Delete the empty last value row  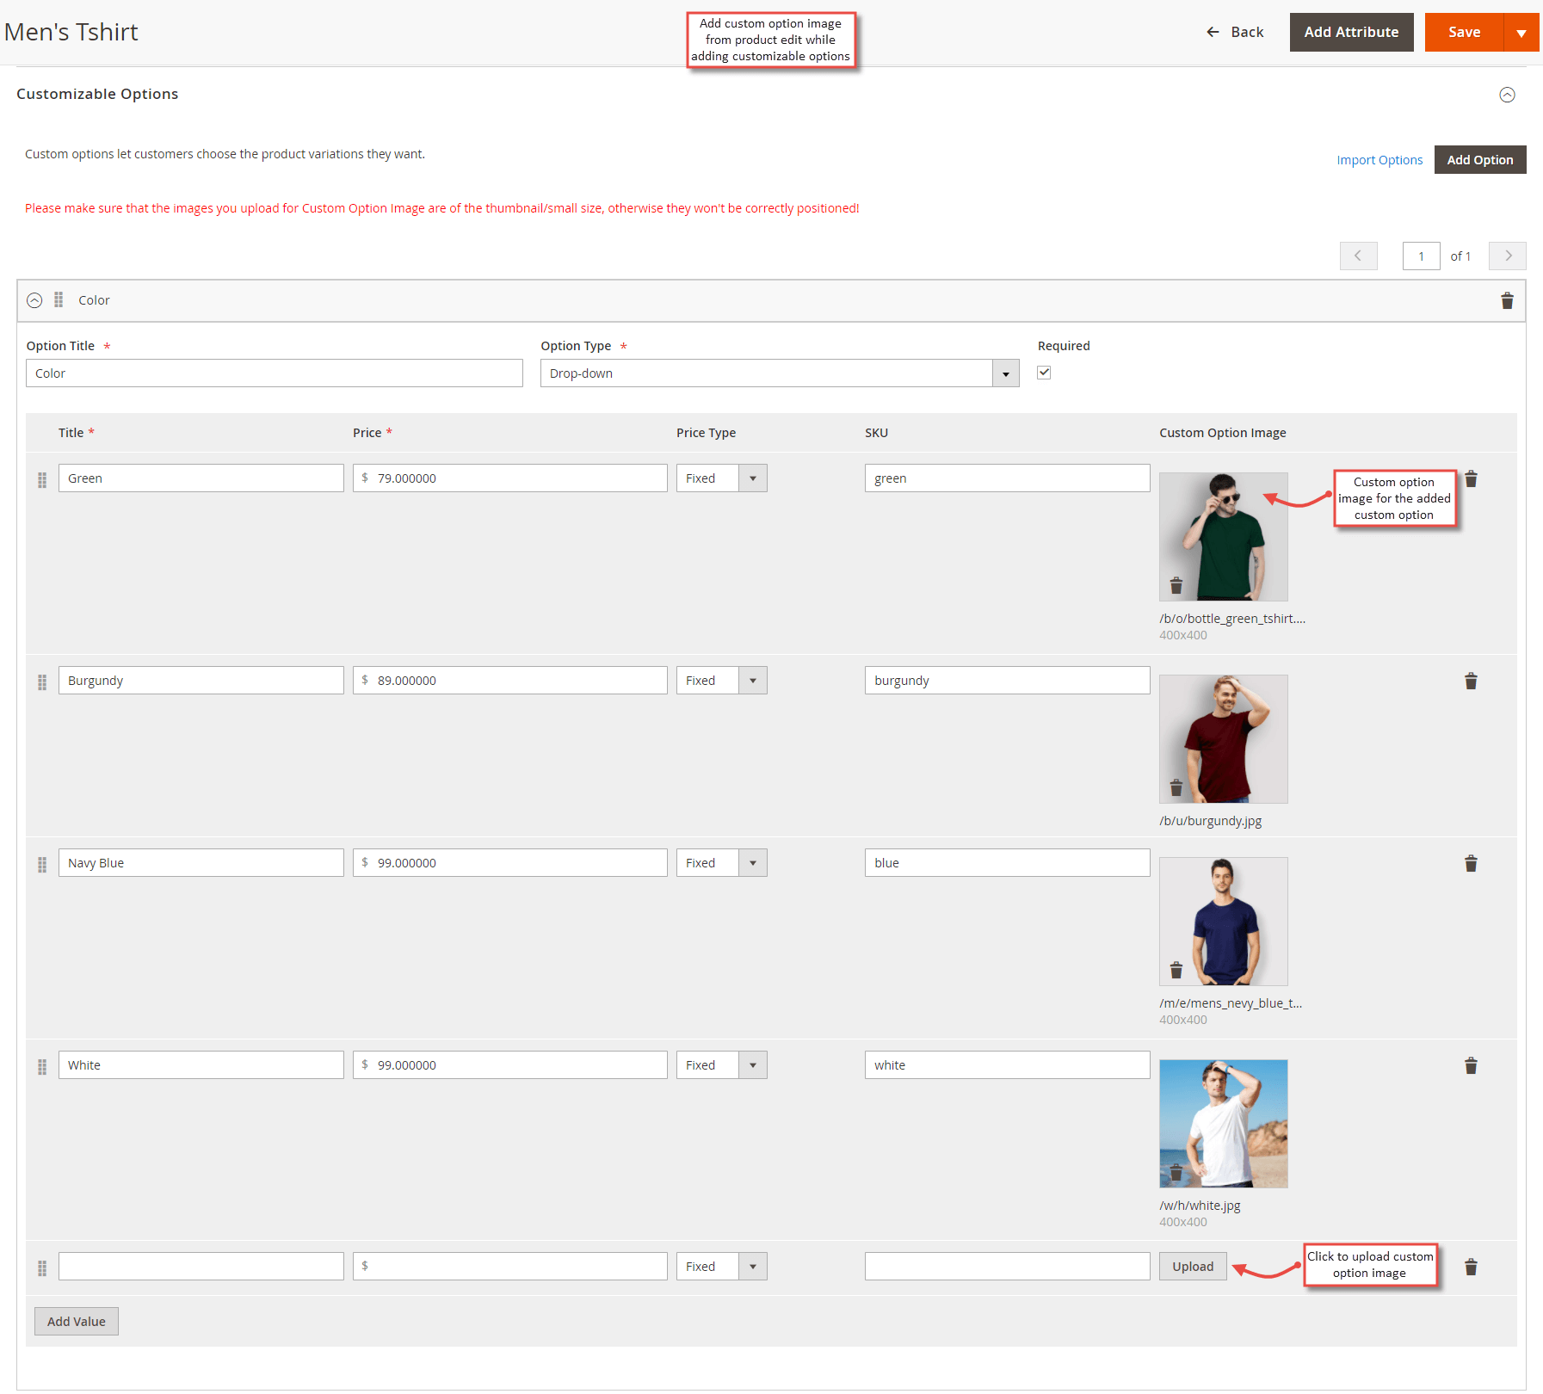tap(1471, 1268)
